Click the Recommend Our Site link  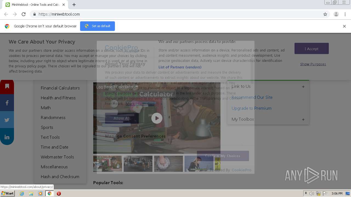coord(252,97)
